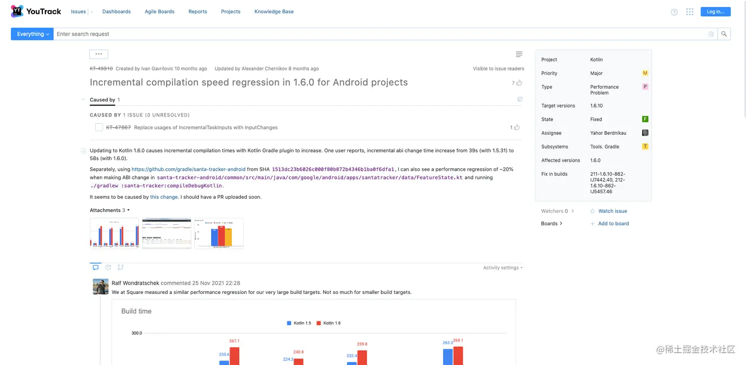Go to Agile Boards
746x365 pixels.
click(159, 12)
